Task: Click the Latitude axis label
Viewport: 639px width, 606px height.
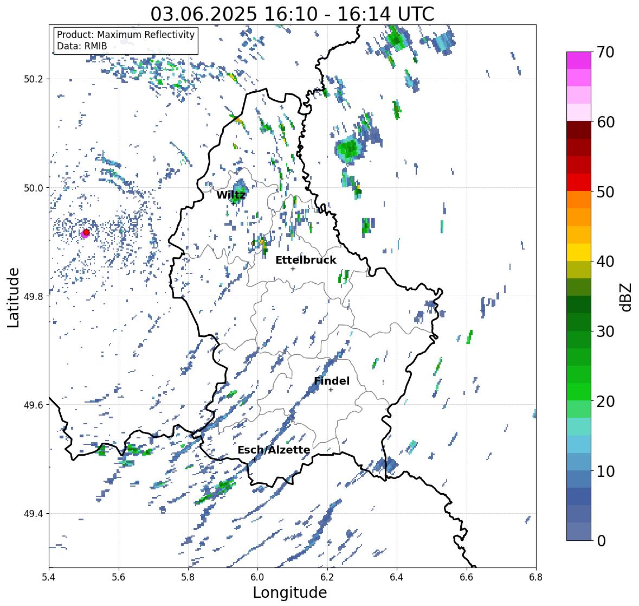Action: click(x=14, y=297)
